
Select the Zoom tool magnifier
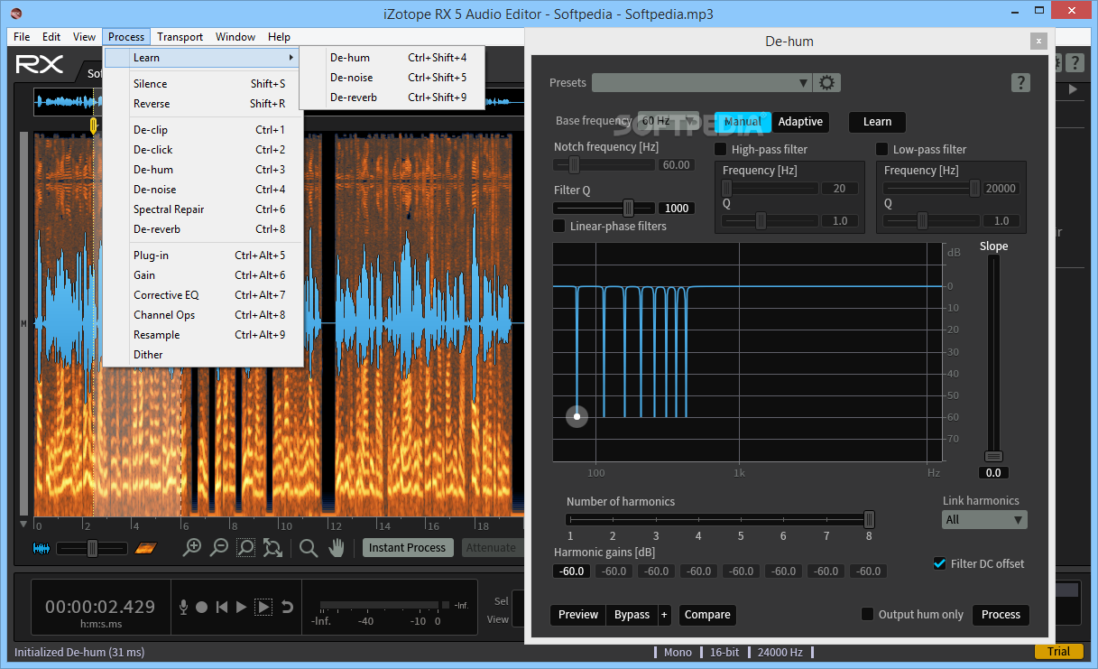309,547
